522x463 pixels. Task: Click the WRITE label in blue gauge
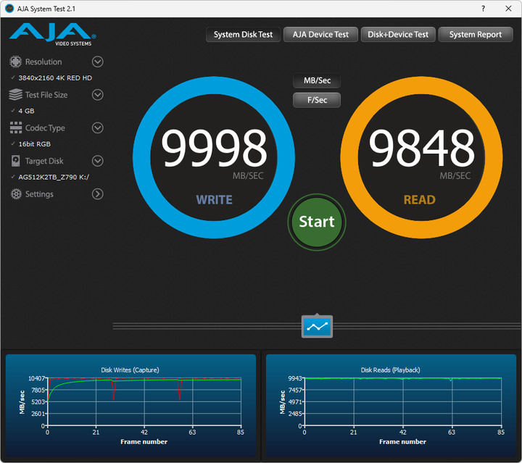pyautogui.click(x=215, y=200)
